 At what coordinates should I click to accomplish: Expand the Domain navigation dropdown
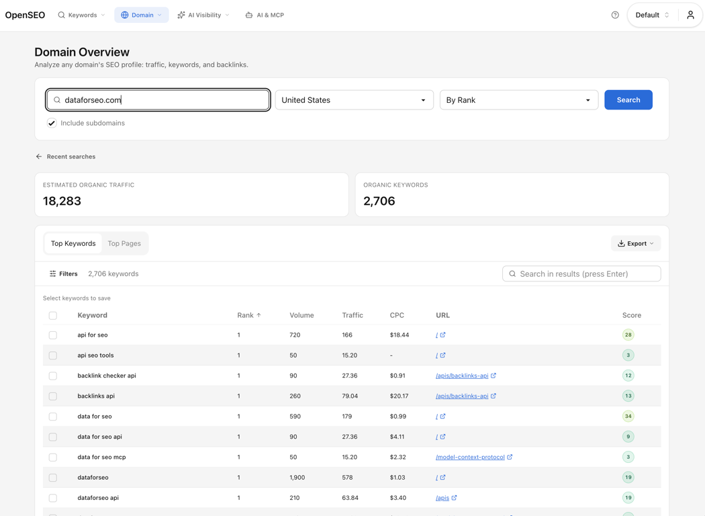click(x=141, y=15)
